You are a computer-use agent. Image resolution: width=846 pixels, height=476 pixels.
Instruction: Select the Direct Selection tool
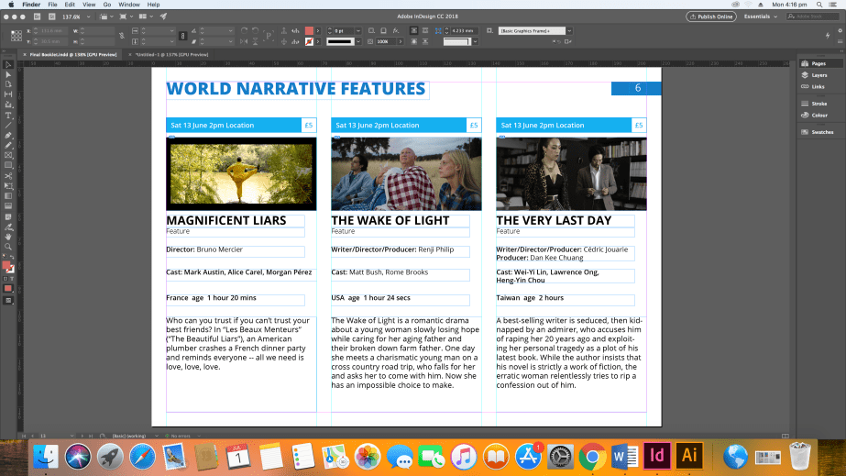tap(8, 74)
